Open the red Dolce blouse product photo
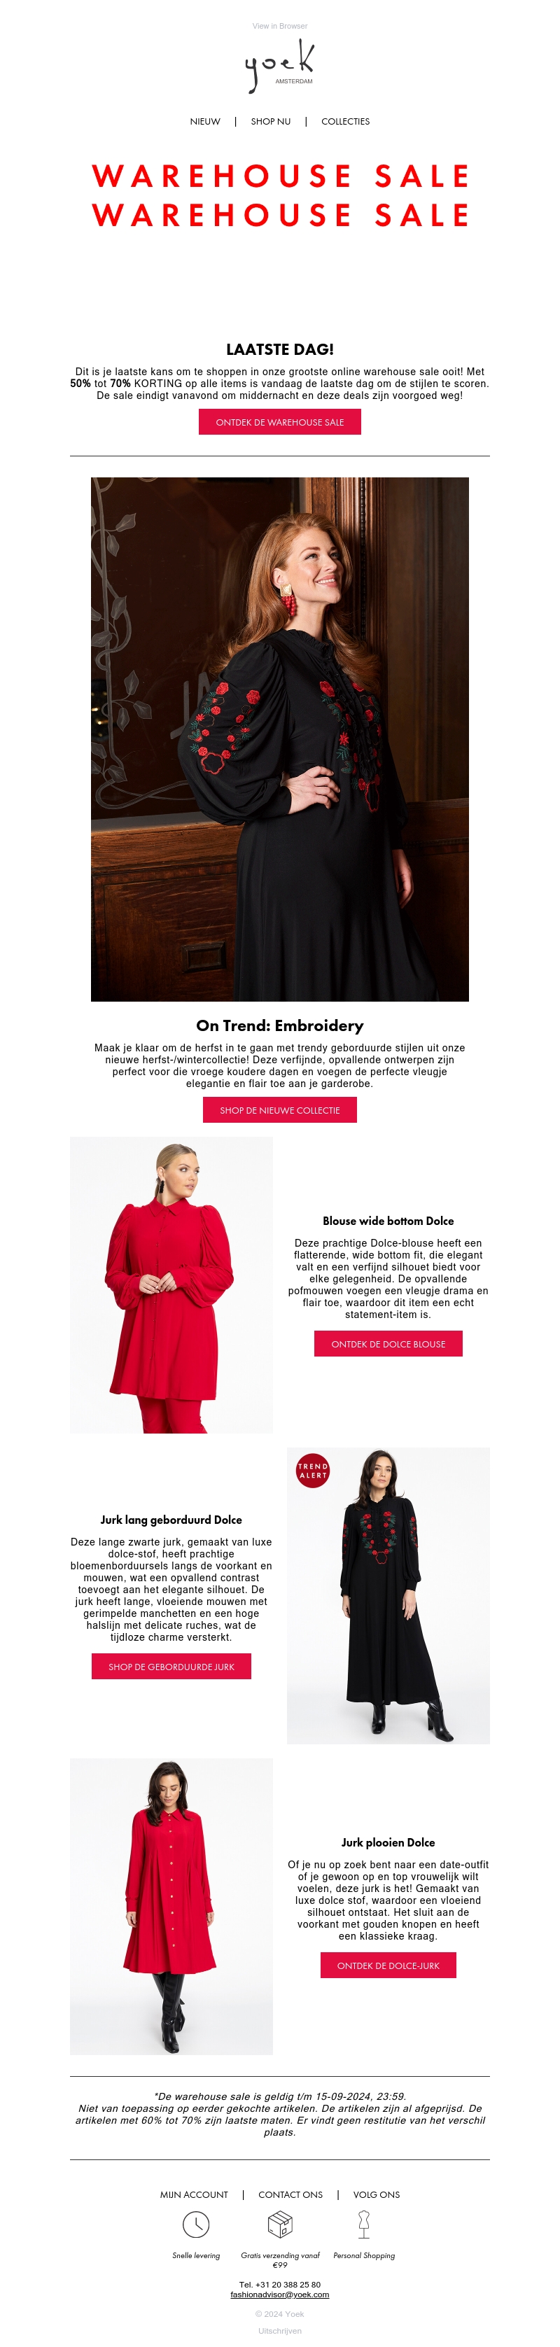 pos(171,1284)
